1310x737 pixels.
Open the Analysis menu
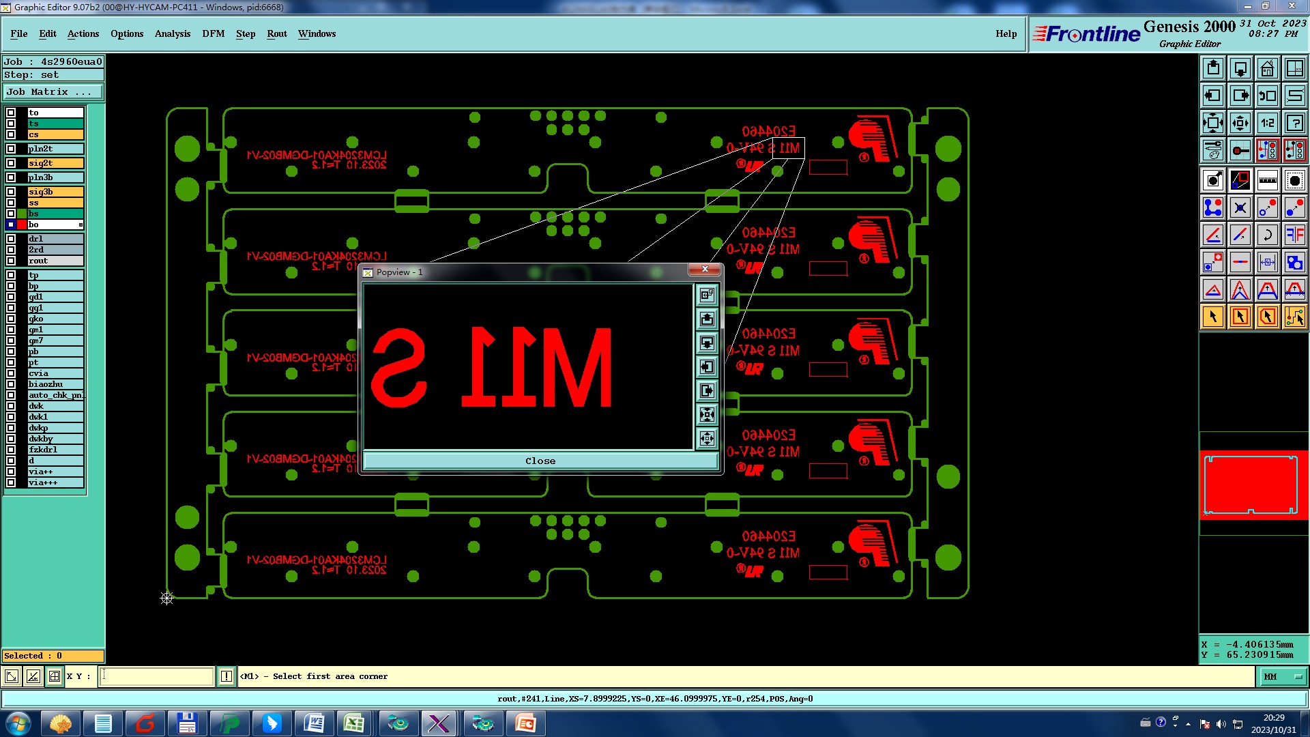click(x=172, y=33)
